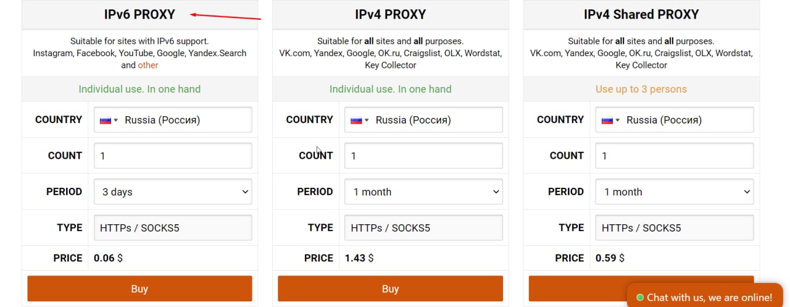Click the IPv4 PROXY count input field
This screenshot has height=307, width=790.
coord(423,156)
